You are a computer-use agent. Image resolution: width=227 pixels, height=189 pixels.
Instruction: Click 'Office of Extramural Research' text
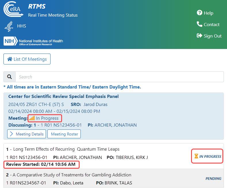[36, 44]
